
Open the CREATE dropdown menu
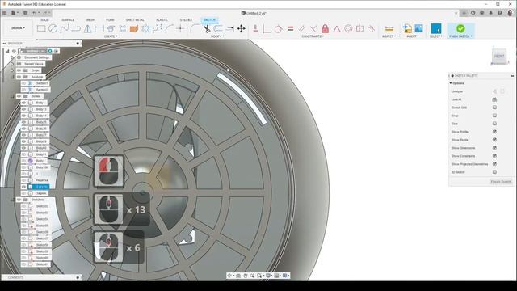(111, 36)
